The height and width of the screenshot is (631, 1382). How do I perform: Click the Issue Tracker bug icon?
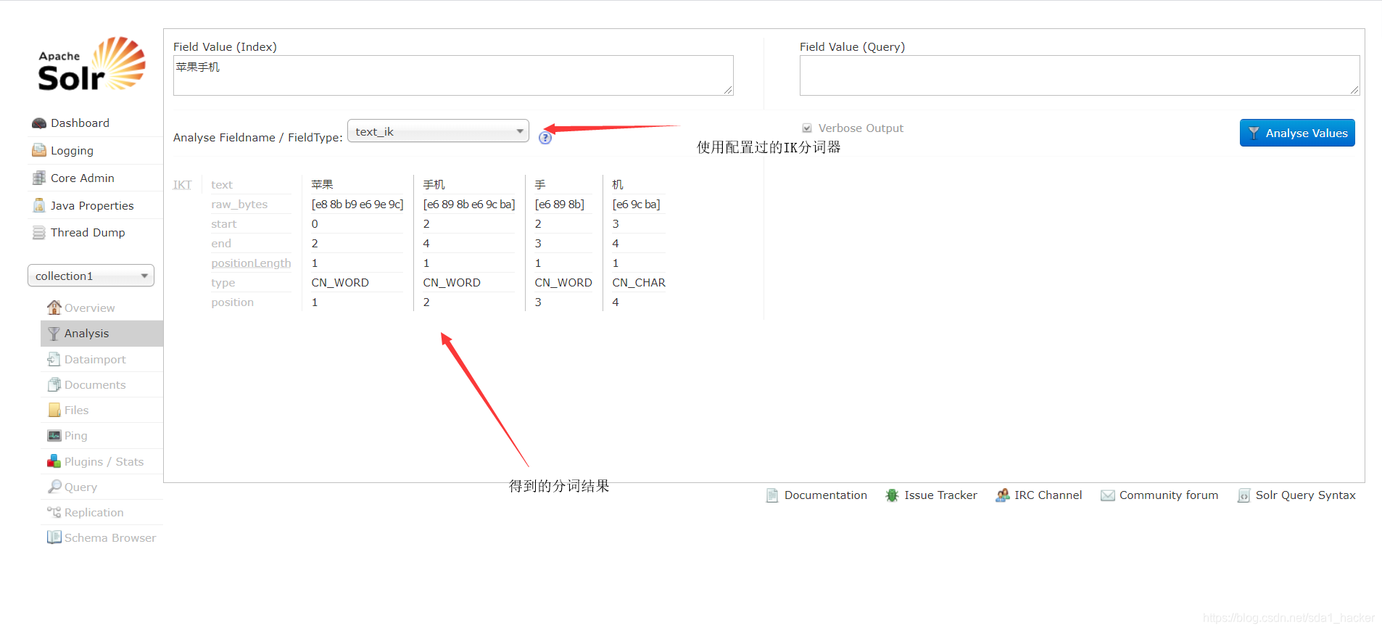coord(892,495)
